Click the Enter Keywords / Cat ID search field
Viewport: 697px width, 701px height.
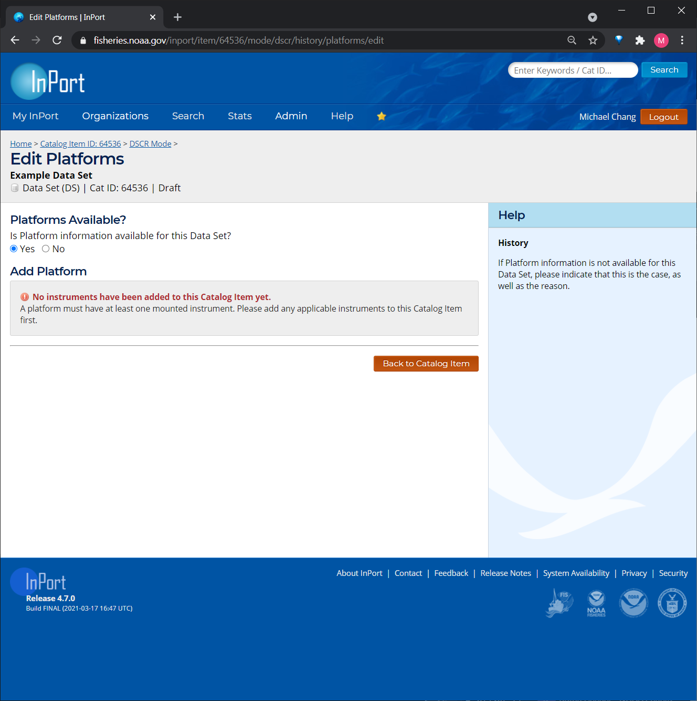(573, 70)
